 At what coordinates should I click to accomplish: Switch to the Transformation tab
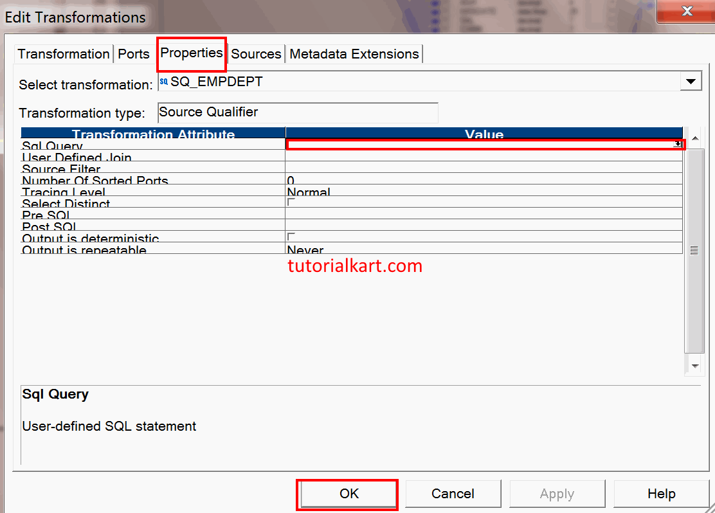tap(63, 54)
